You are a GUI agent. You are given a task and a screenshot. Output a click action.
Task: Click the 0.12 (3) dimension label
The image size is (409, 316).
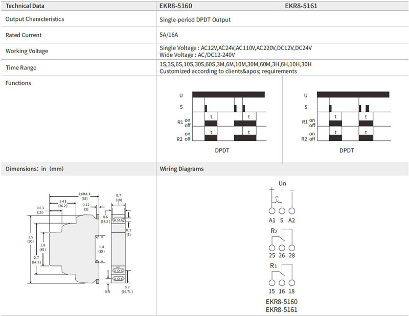coord(86,207)
